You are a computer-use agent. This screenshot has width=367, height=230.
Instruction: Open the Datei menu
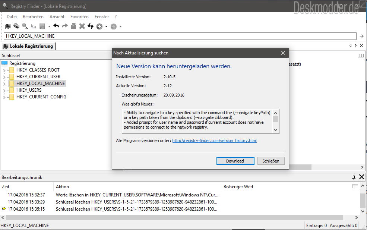pyautogui.click(x=12, y=17)
